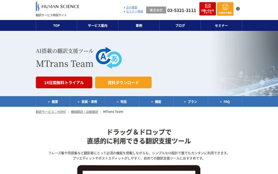Image resolution: width=278 pixels, height=174 pixels.
Task: Open the 会社概要 link
Action: pyautogui.click(x=132, y=7)
